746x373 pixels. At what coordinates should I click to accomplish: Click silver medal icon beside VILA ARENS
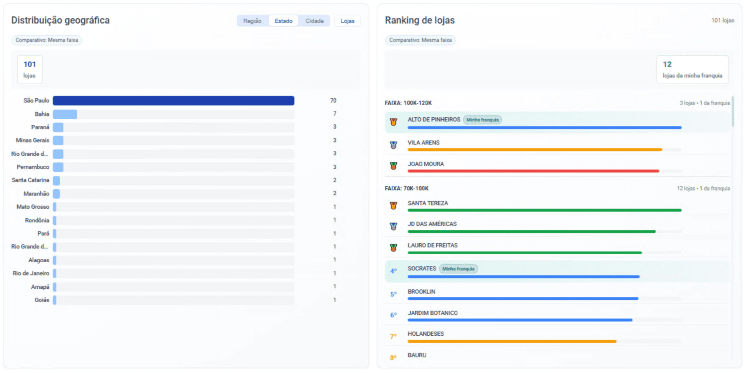click(x=393, y=145)
